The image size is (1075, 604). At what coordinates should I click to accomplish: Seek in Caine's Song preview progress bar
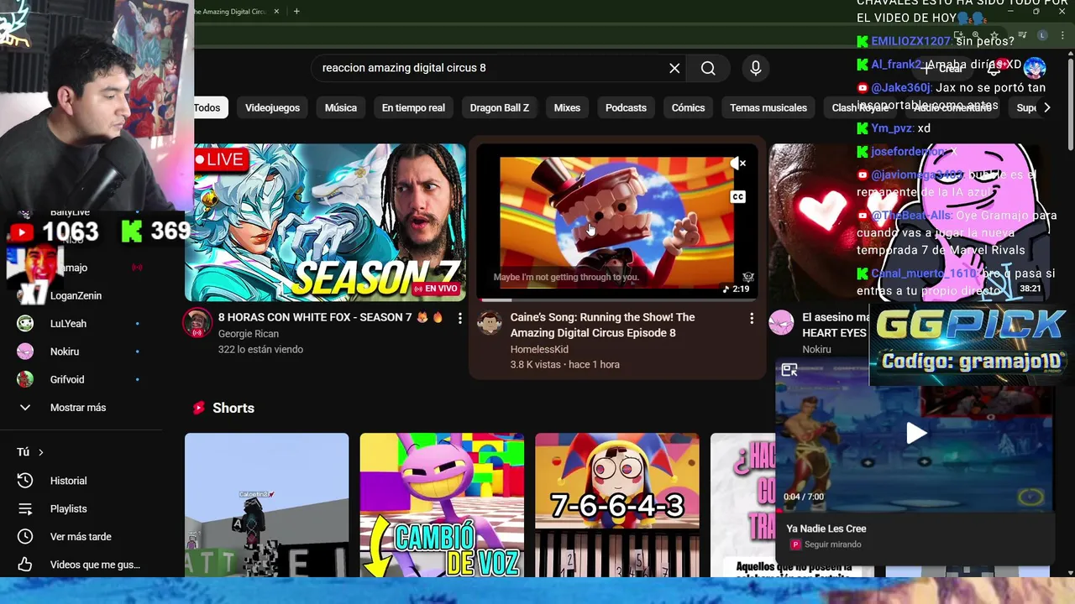tap(616, 299)
